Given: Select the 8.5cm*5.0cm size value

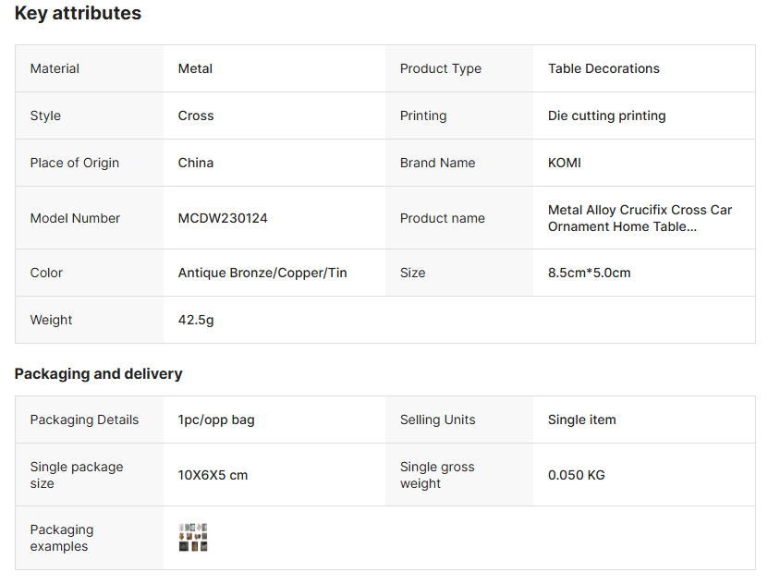Looking at the screenshot, I should (589, 273).
